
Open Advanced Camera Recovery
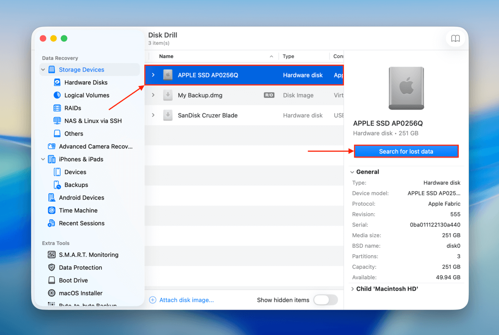pyautogui.click(x=95, y=146)
